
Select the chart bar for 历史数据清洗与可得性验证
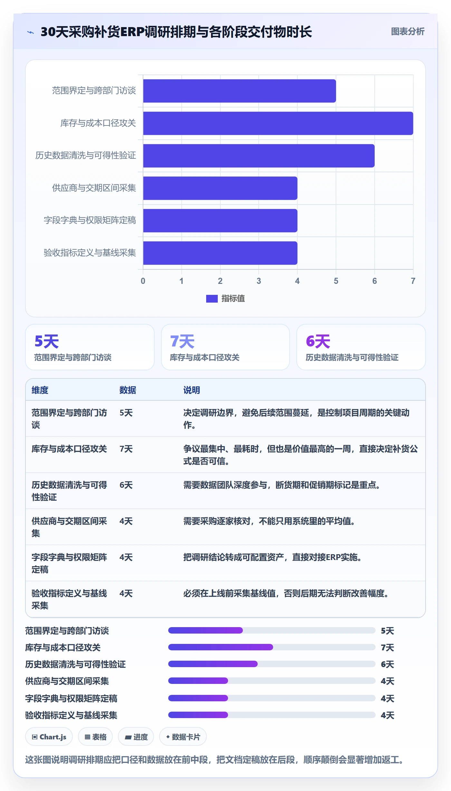[x=259, y=156]
